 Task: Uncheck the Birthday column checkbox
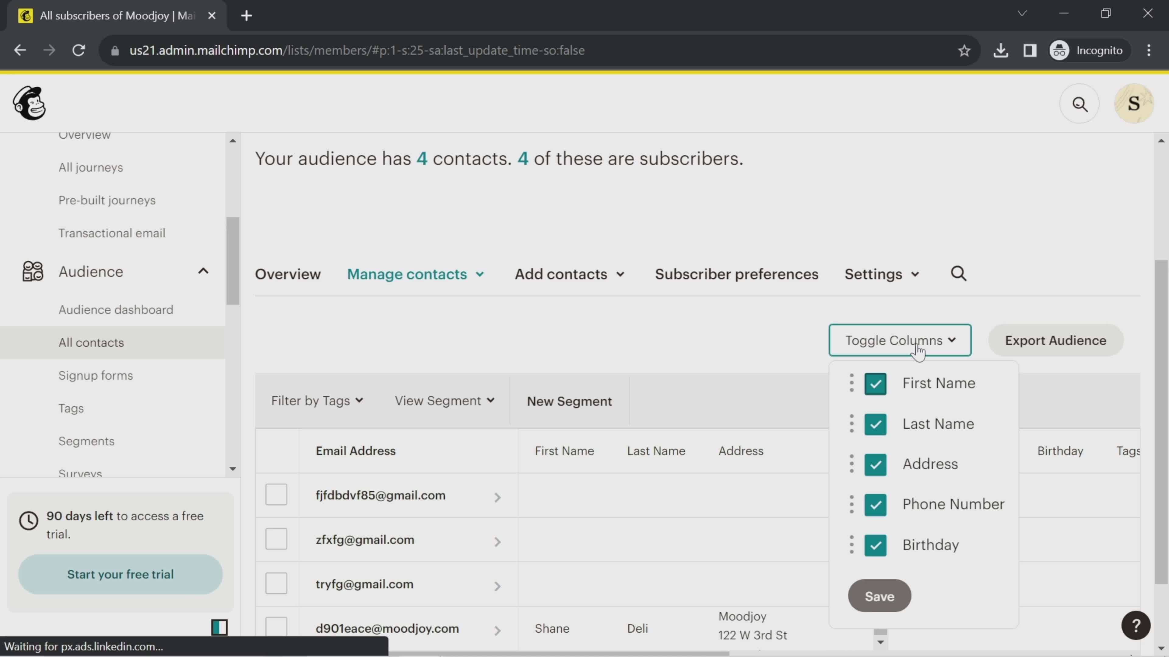pyautogui.click(x=875, y=545)
